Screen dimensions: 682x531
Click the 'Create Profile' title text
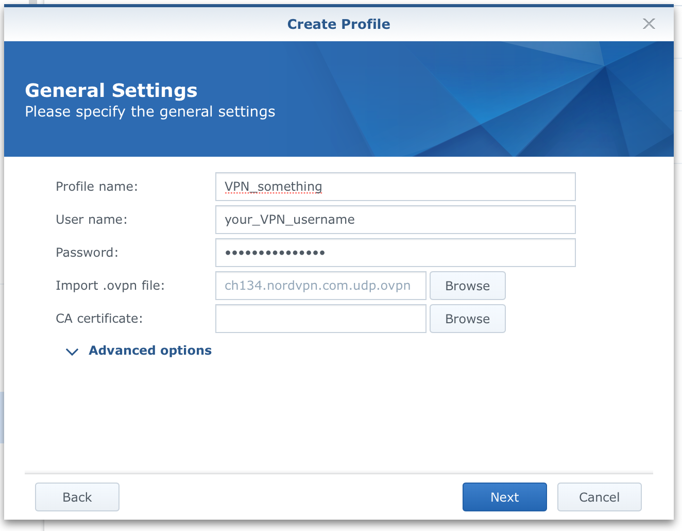coord(339,24)
